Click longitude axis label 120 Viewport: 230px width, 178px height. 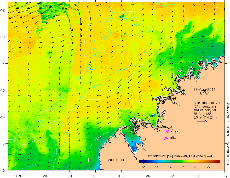[x=44, y=176]
